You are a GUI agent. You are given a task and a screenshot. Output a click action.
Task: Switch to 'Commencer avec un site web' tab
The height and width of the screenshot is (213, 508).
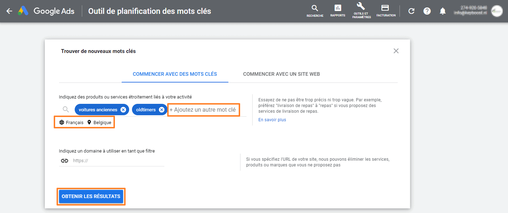tap(281, 74)
